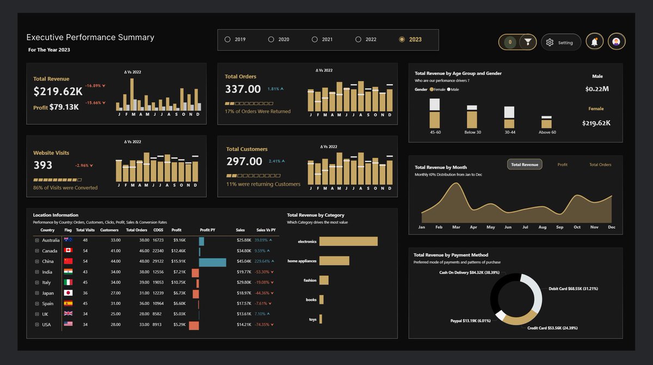Click the Spain flag icon
The height and width of the screenshot is (365, 653).
pyautogui.click(x=68, y=303)
